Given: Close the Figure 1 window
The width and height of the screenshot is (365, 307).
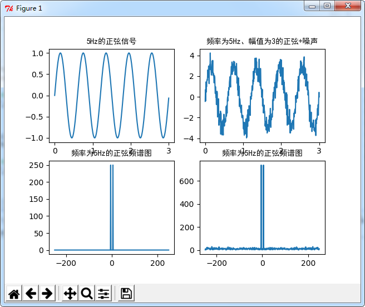Looking at the screenshot, I should coord(348,6).
